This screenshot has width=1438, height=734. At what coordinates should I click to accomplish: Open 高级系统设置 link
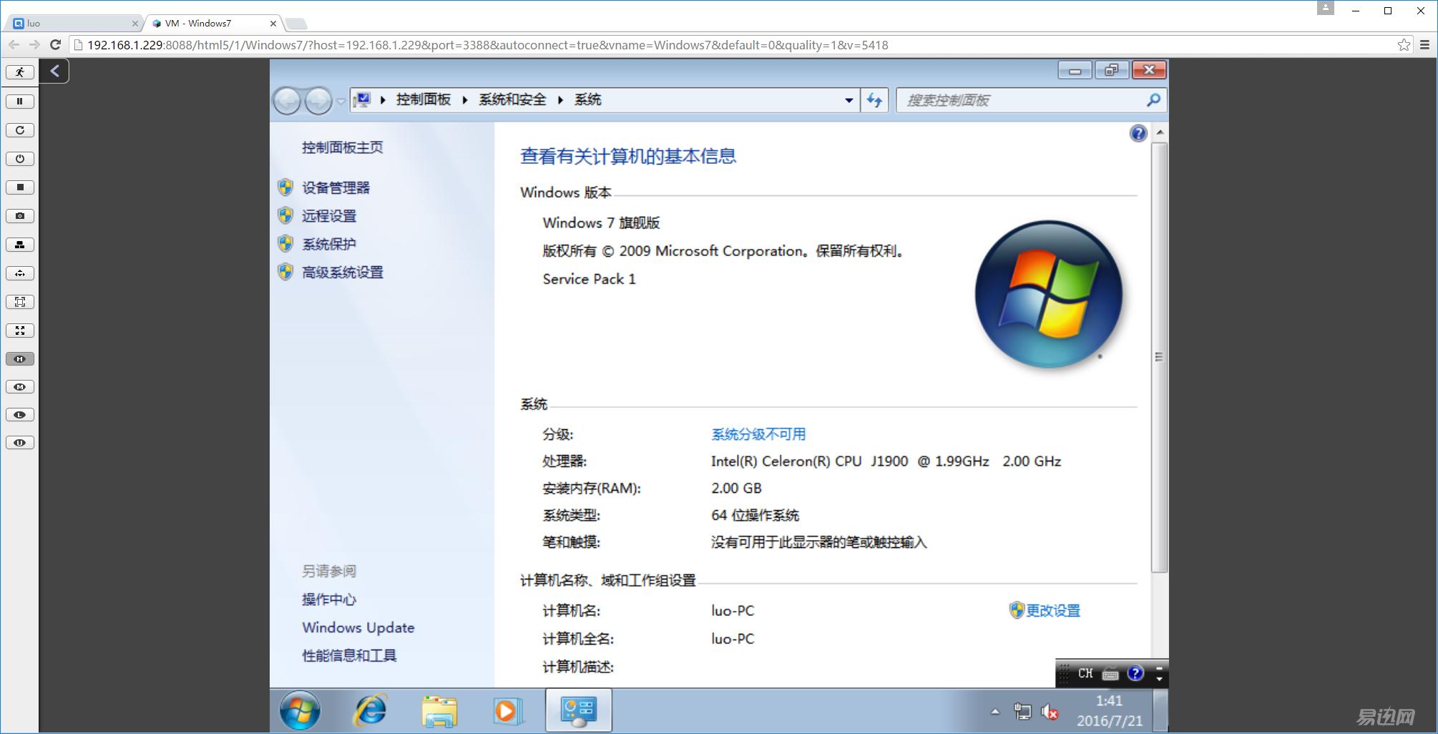tap(343, 272)
